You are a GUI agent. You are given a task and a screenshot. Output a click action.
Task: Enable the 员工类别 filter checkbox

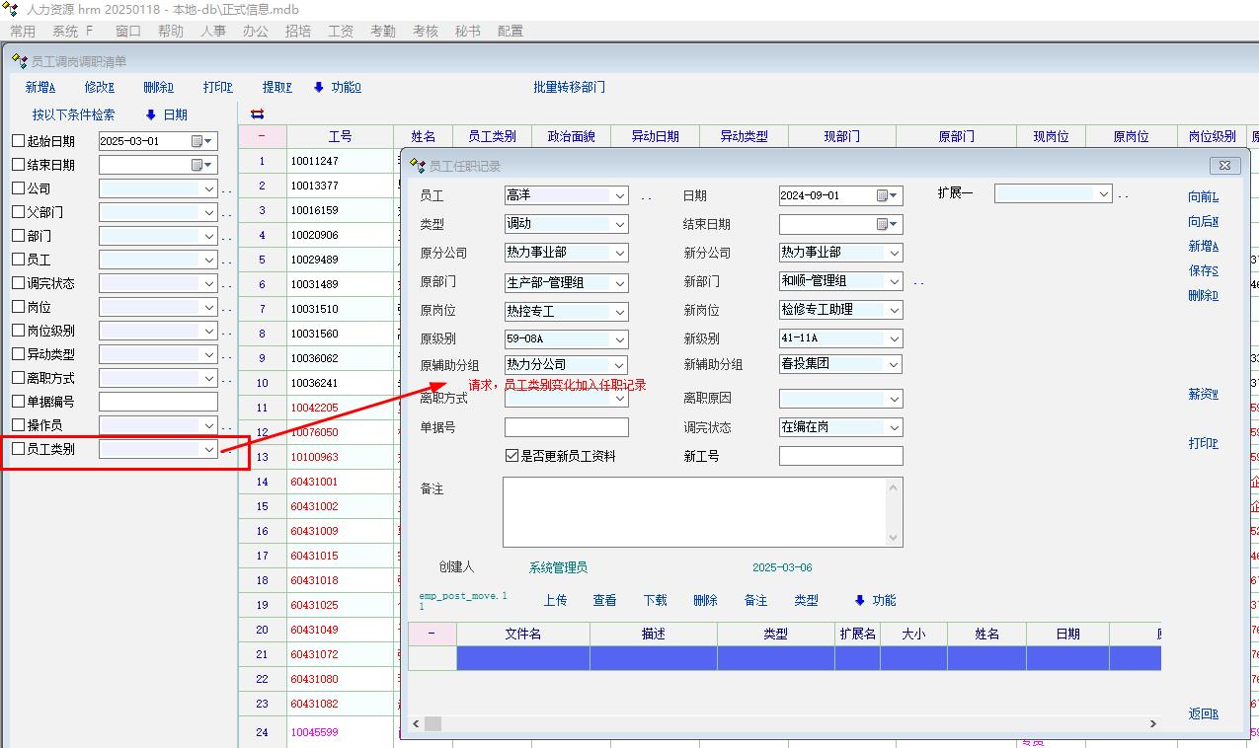click(x=18, y=449)
